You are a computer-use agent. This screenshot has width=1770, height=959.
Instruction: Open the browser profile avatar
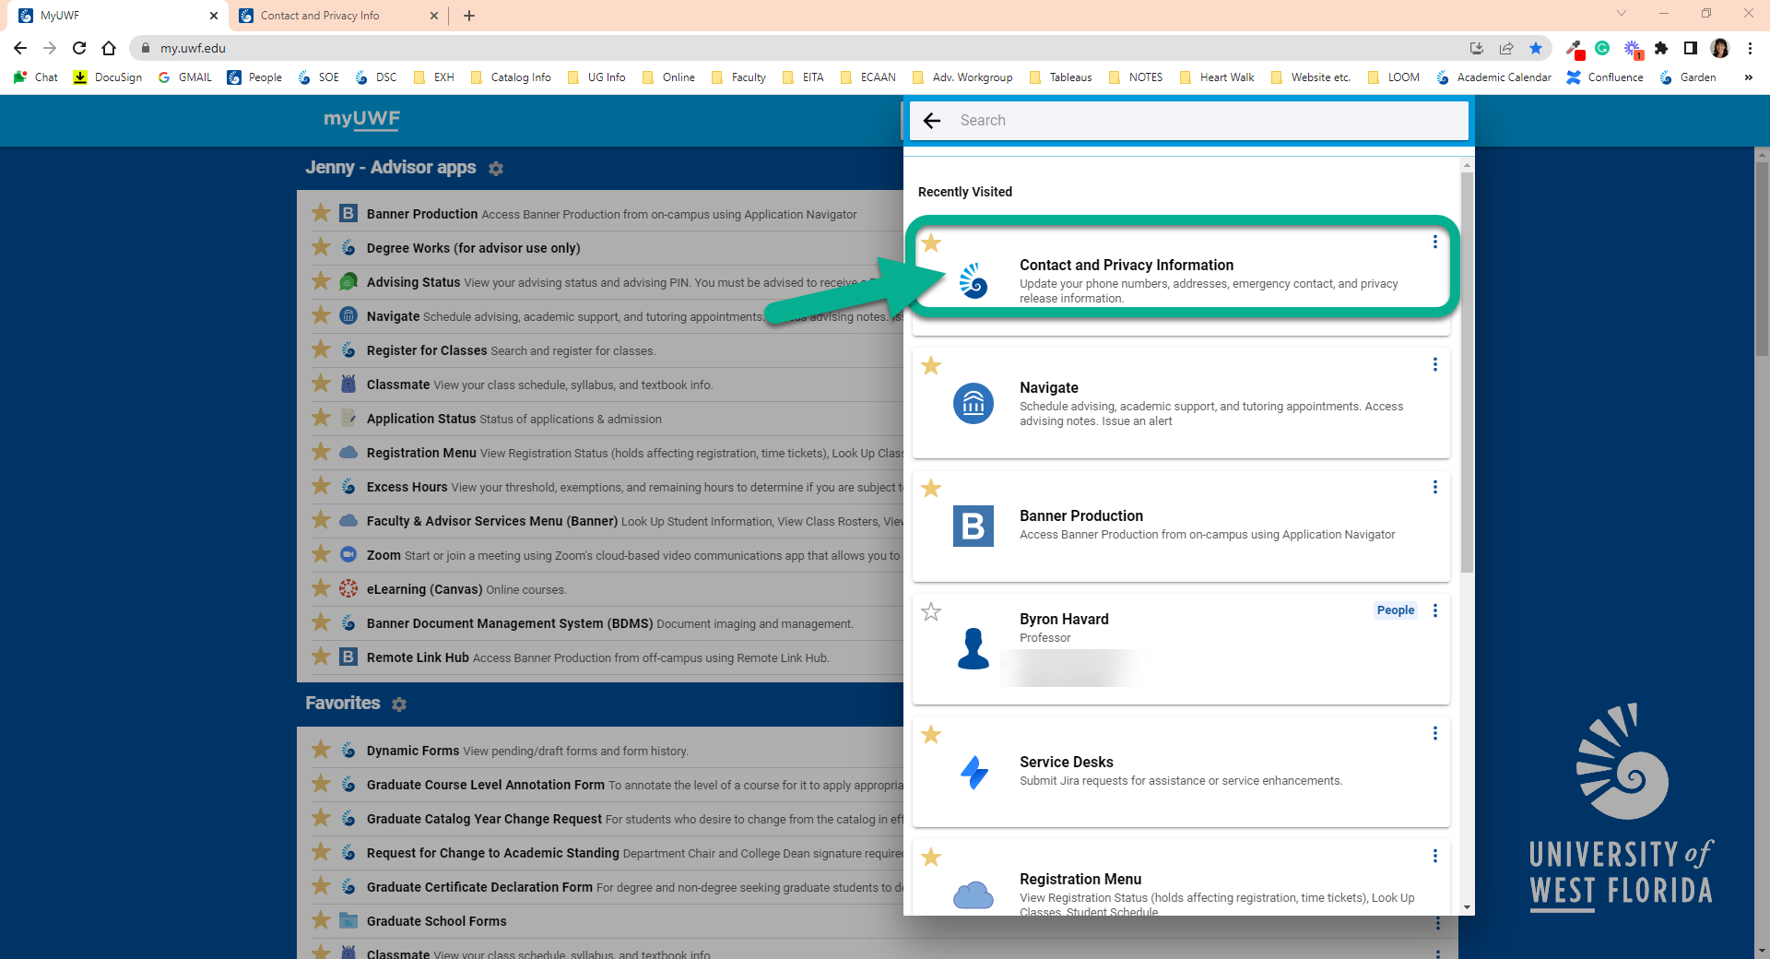[1720, 48]
